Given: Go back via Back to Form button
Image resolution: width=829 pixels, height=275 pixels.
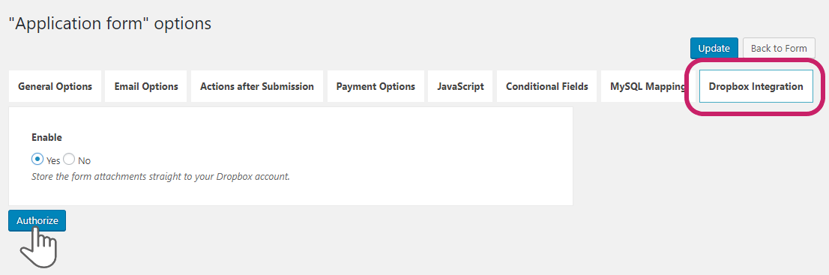Looking at the screenshot, I should [779, 48].
